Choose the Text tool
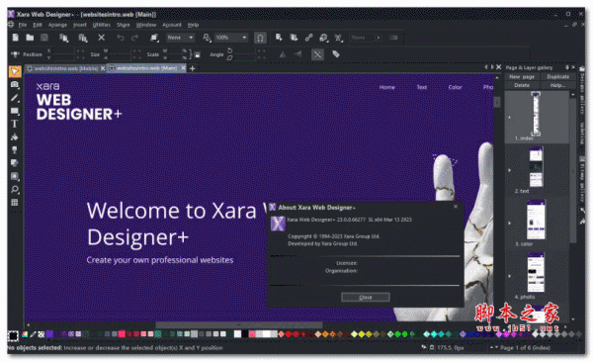Viewport: 593px width, 362px height. pyautogui.click(x=15, y=124)
